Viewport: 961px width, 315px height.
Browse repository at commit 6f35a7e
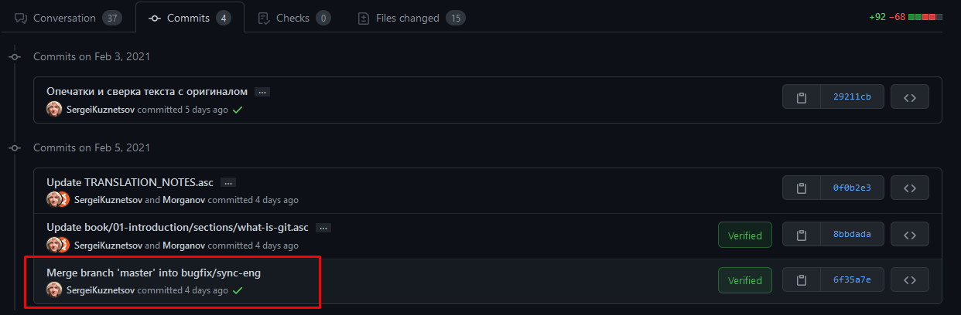coord(910,280)
